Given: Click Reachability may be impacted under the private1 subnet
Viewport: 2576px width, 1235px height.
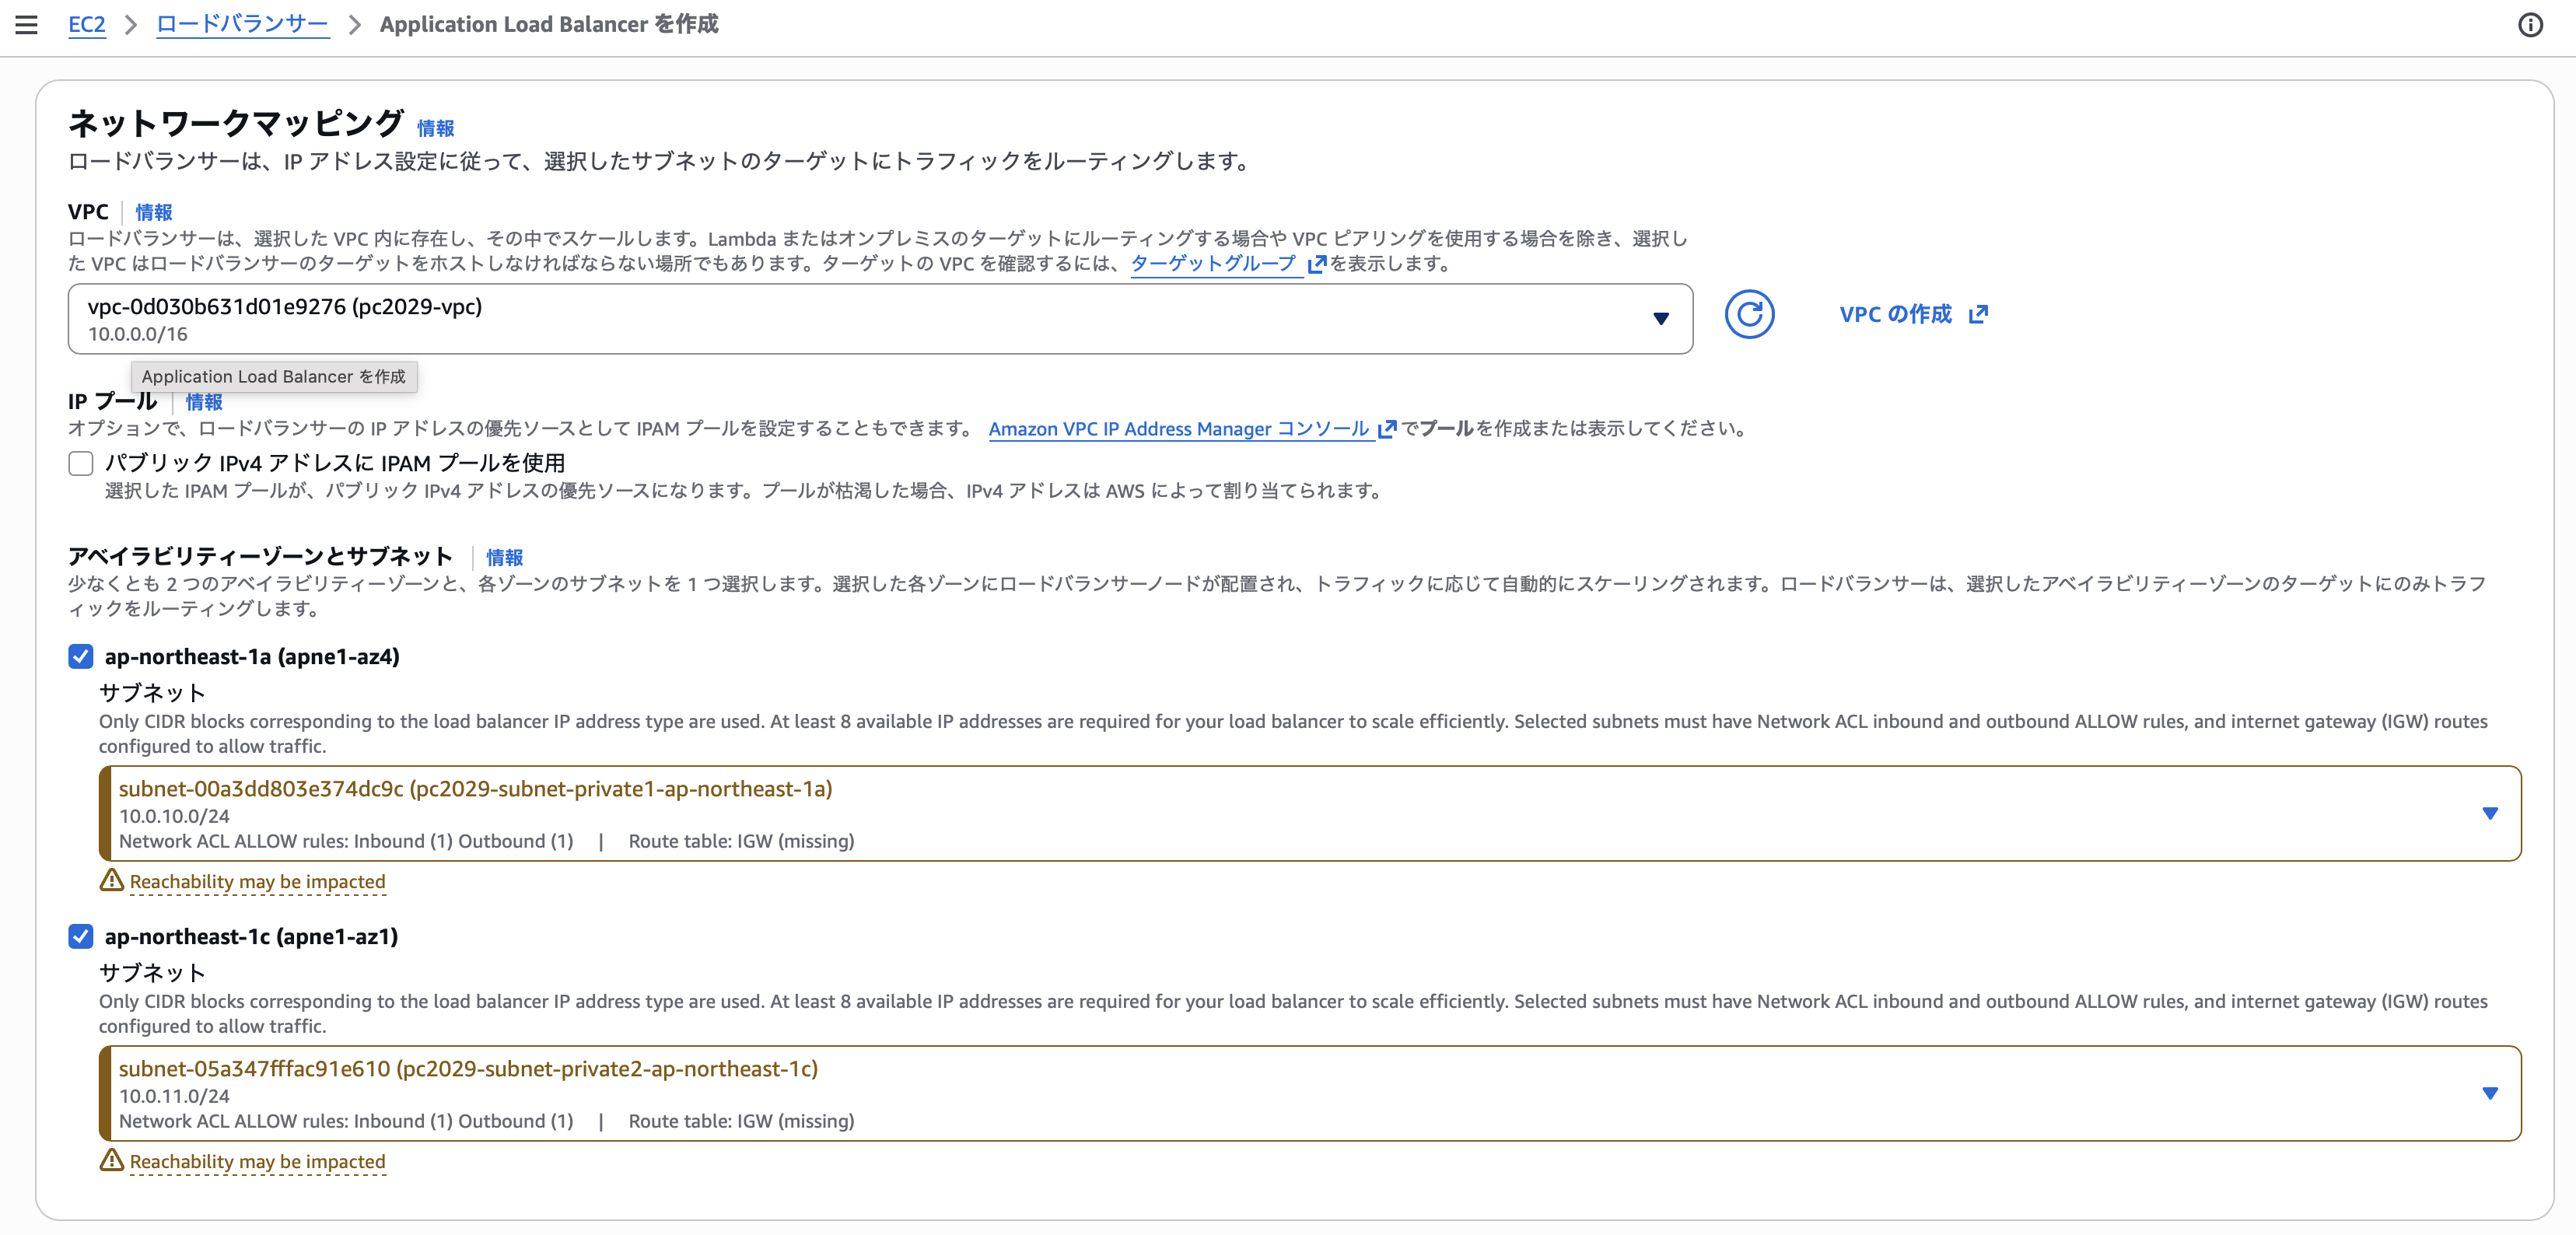Looking at the screenshot, I should [257, 881].
